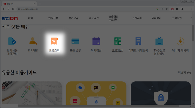Image resolution: width=195 pixels, height=108 pixels.
Task: Open the 요금계산 calculator icon
Action: pos(118,41)
